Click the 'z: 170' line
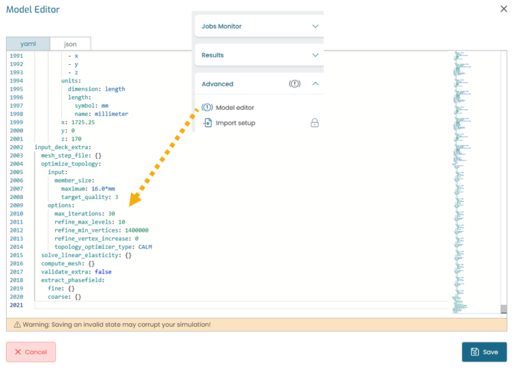 click(72, 138)
